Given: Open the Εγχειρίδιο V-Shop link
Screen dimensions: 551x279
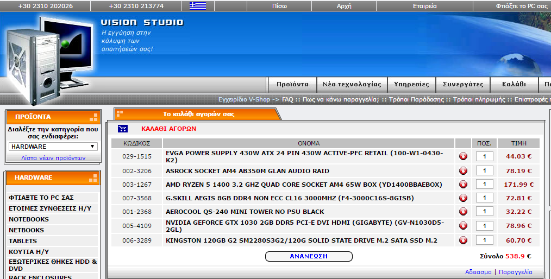Looking at the screenshot, I should 244,99.
